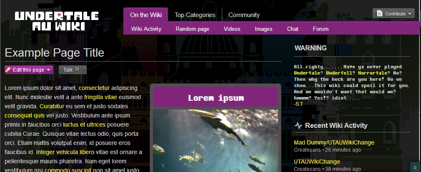The width and height of the screenshot is (421, 172).
Task: Expand the Edit this page dropdown arrow
Action: (x=49, y=70)
